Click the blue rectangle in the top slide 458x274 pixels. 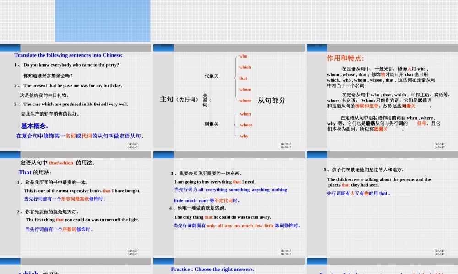pos(103,21)
